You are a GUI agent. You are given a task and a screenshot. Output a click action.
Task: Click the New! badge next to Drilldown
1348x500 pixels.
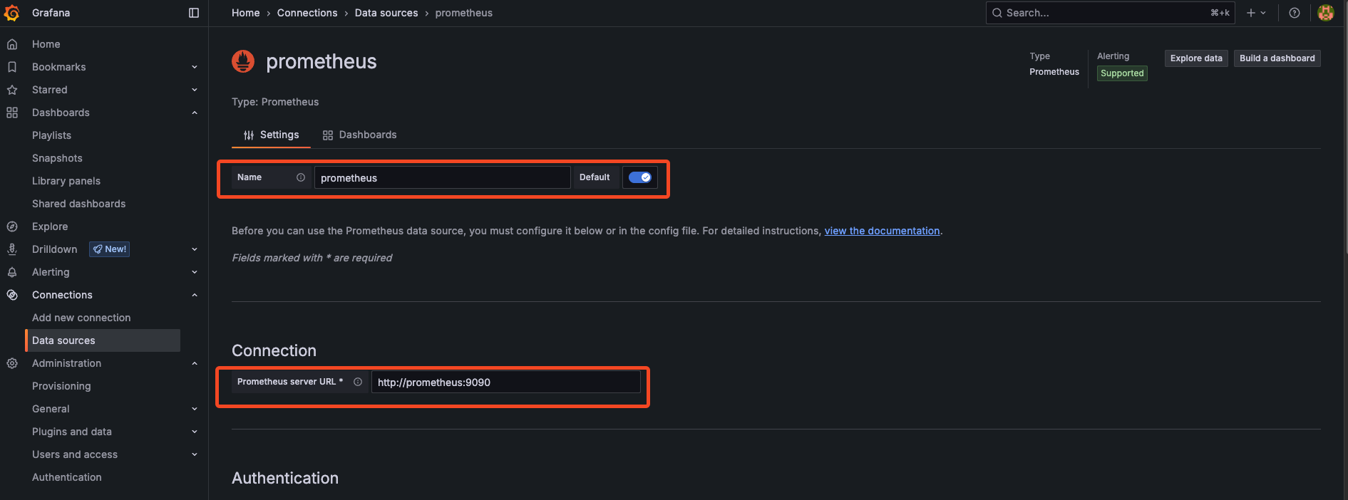(x=109, y=249)
